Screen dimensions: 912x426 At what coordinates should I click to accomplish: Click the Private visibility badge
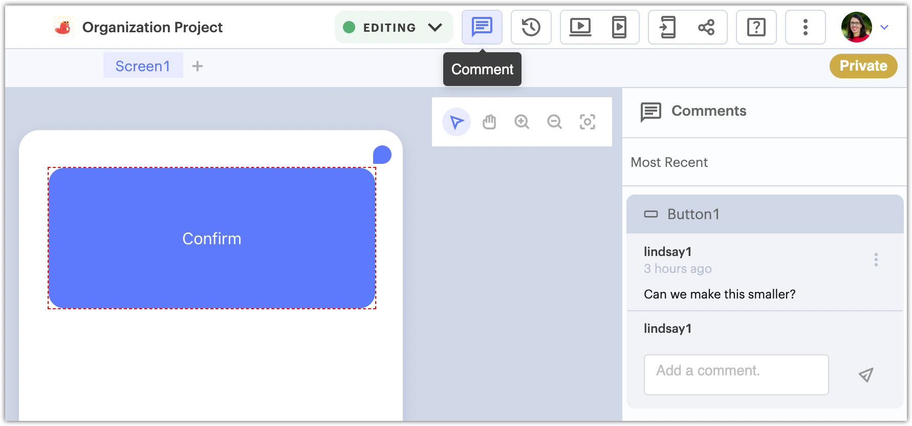click(863, 66)
